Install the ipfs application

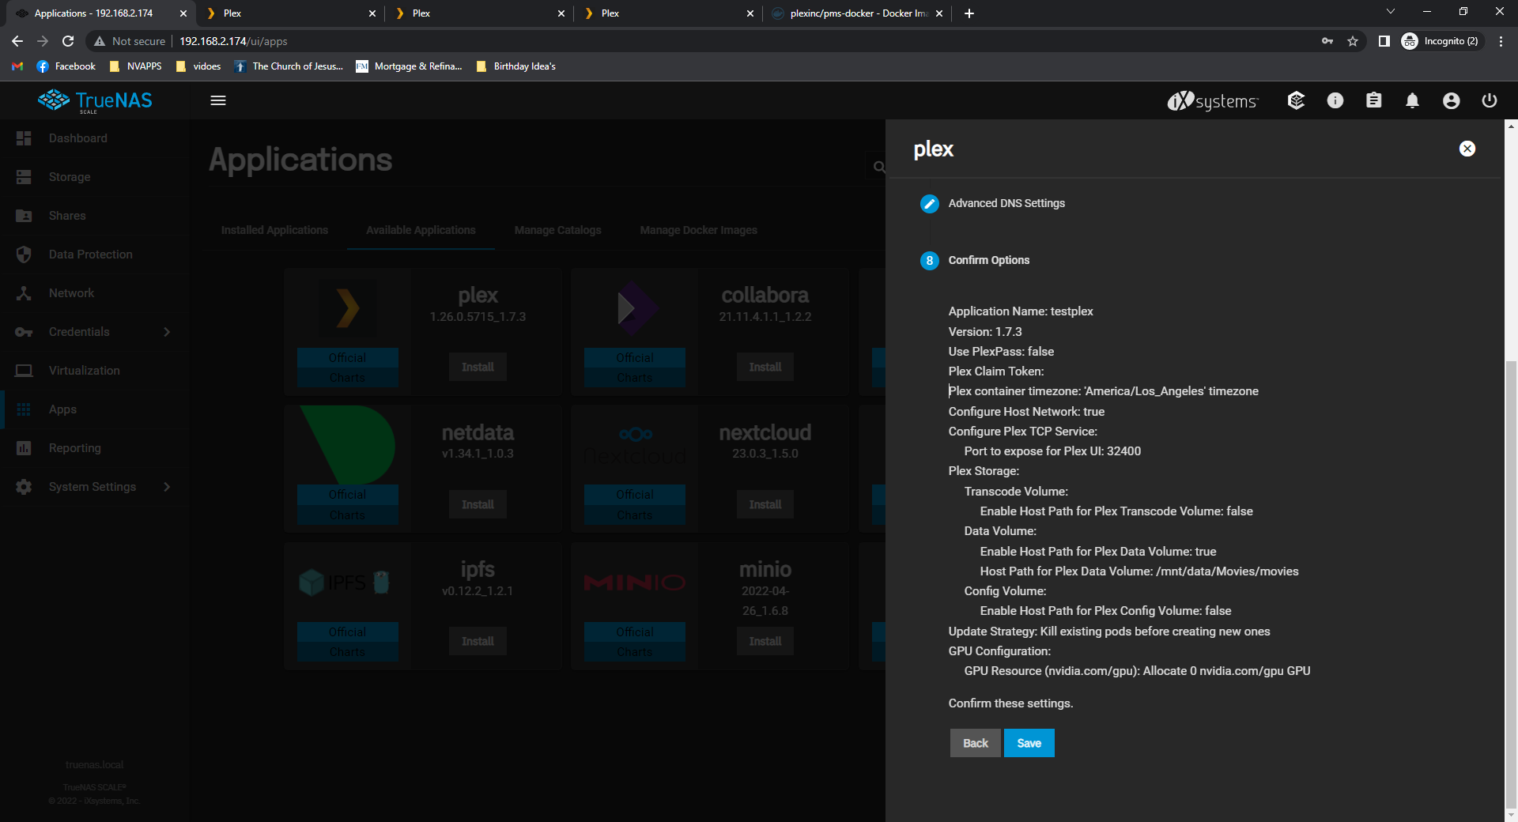coord(478,642)
